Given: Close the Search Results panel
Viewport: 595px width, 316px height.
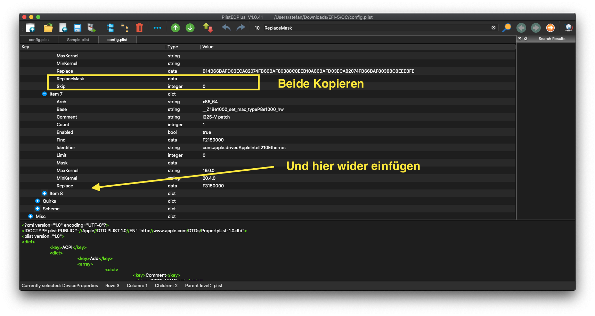Looking at the screenshot, I should coord(520,39).
